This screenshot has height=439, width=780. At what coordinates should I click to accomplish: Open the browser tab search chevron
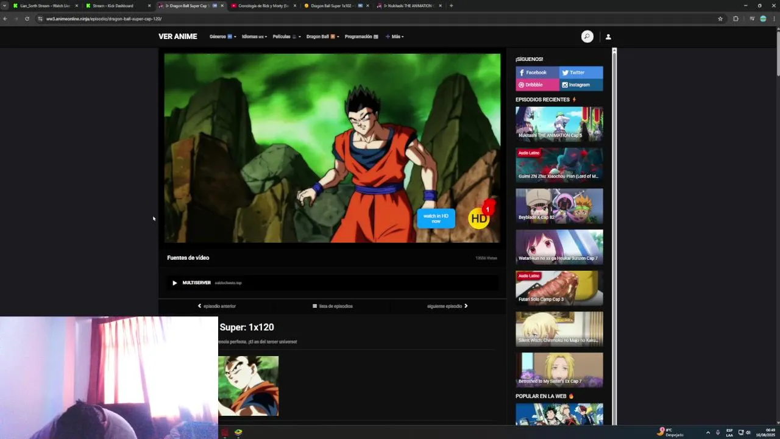pyautogui.click(x=5, y=5)
